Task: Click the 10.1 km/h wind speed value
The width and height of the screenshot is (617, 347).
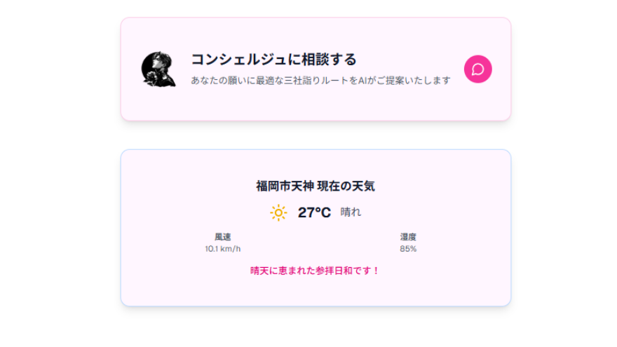Action: 223,249
